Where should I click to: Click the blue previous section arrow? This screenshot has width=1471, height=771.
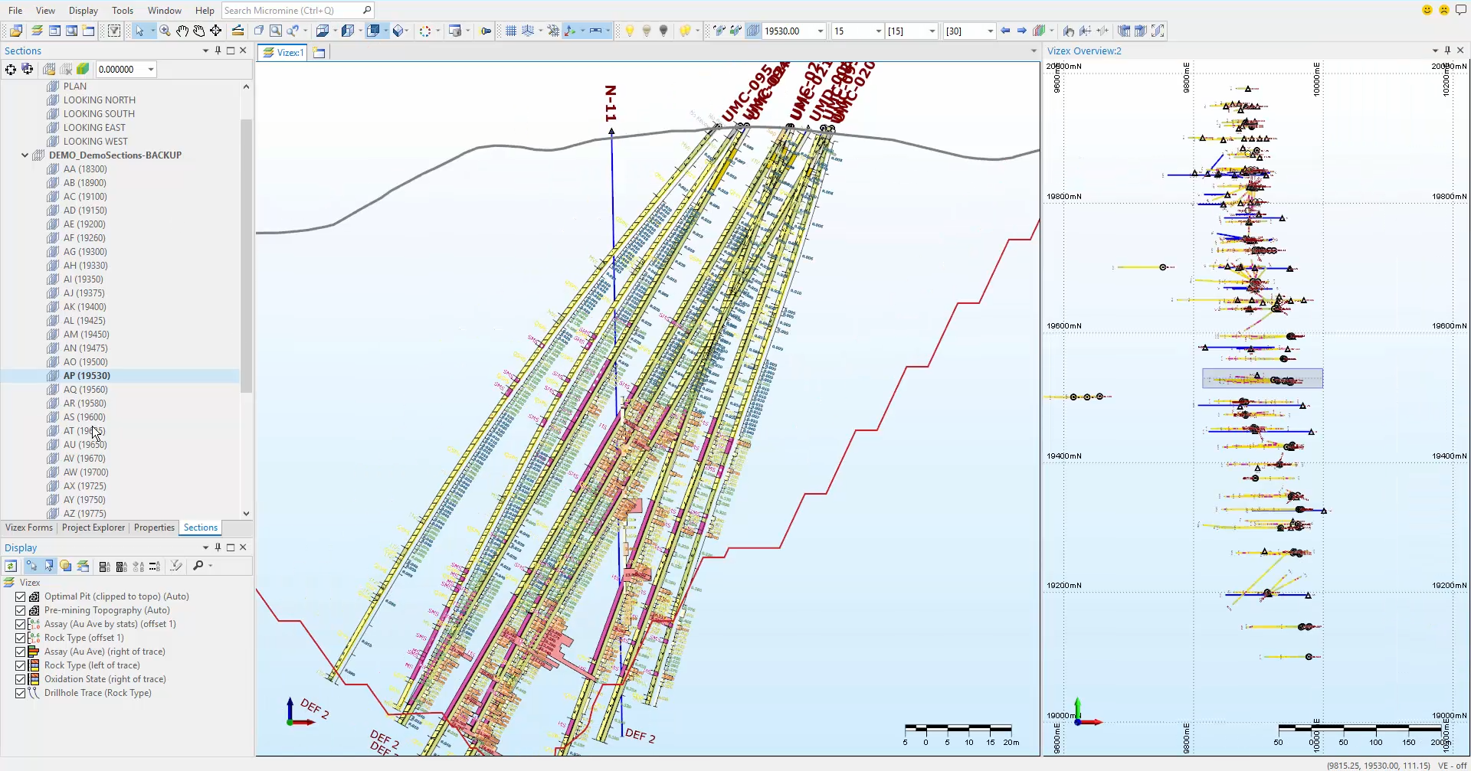pyautogui.click(x=1005, y=31)
